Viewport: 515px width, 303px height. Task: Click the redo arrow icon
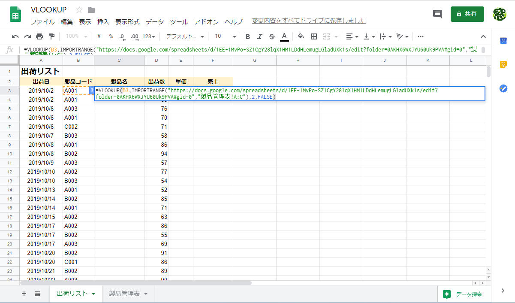27,36
